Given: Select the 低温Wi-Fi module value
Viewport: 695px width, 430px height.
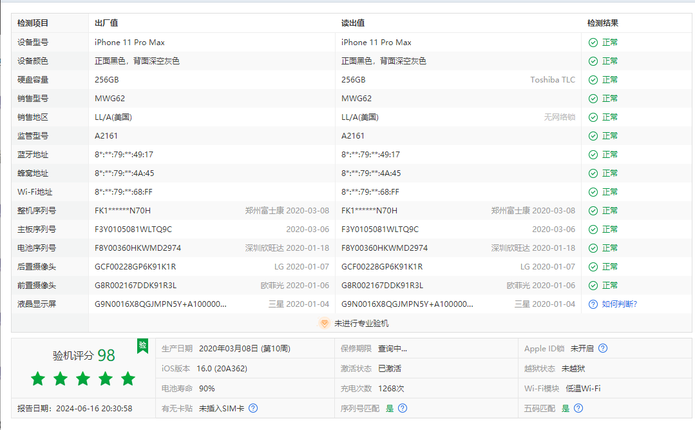Looking at the screenshot, I should tap(584, 388).
